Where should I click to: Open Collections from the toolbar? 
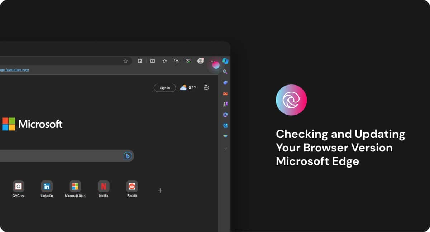point(176,61)
